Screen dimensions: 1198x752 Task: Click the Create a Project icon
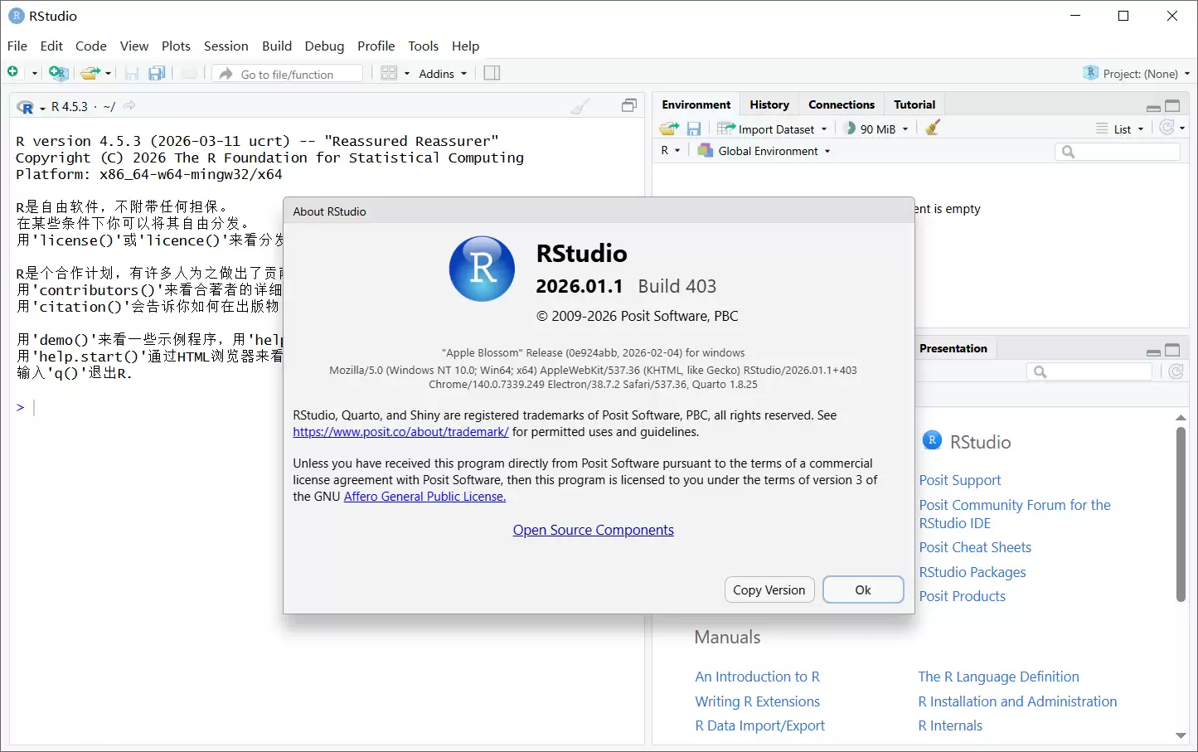click(58, 73)
